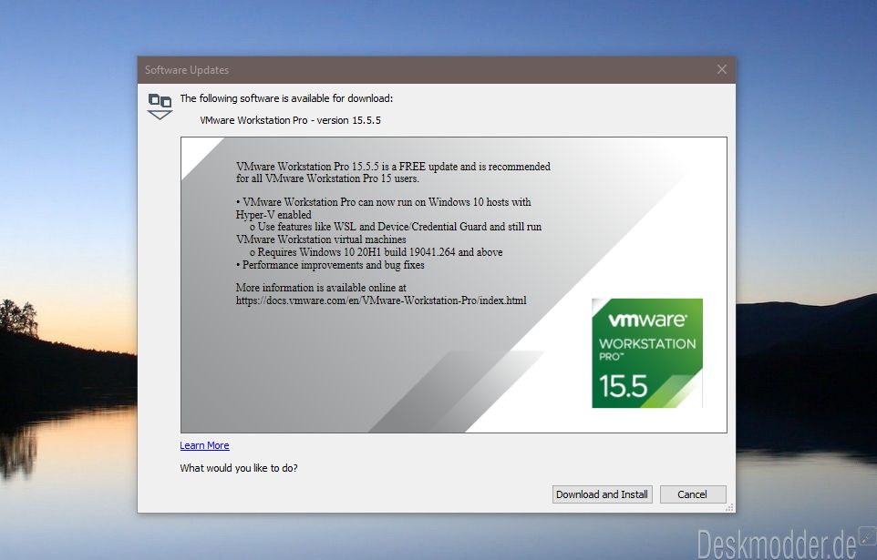This screenshot has height=560, width=877.
Task: Click the dialog resize grip corner
Action: (x=729, y=507)
